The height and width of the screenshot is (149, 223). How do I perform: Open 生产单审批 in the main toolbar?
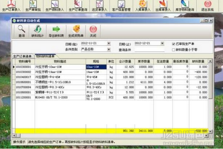[33, 6]
